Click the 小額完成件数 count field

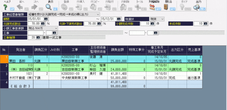145,24
